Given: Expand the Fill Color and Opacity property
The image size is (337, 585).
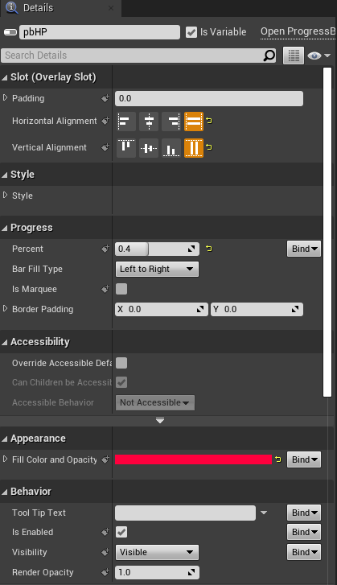Looking at the screenshot, I should click(x=5, y=459).
